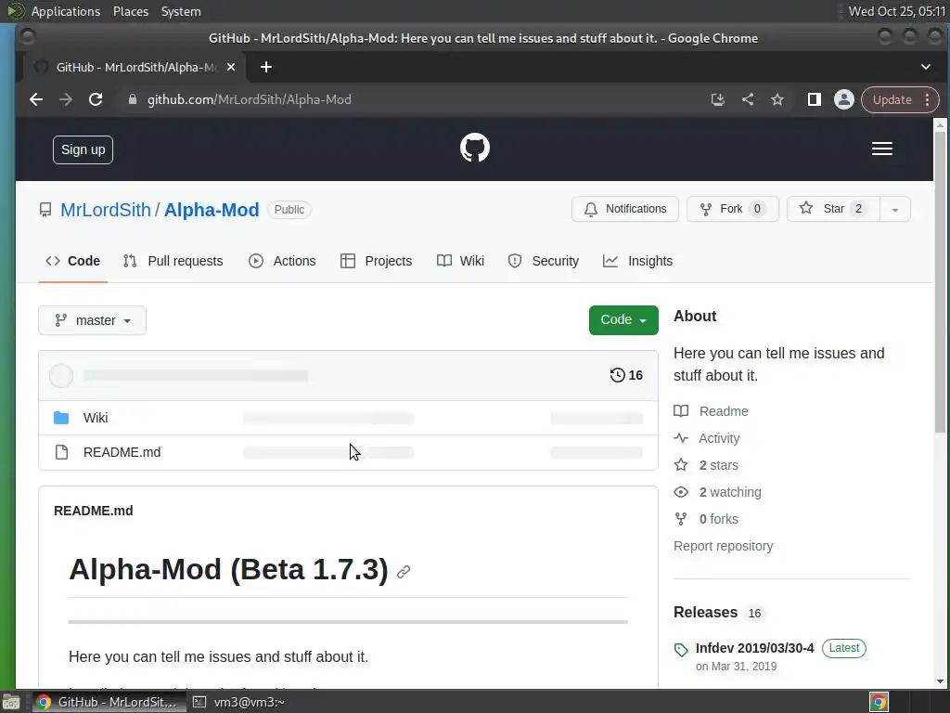Click the README.md header label
The height and width of the screenshot is (713, 950).
[94, 511]
